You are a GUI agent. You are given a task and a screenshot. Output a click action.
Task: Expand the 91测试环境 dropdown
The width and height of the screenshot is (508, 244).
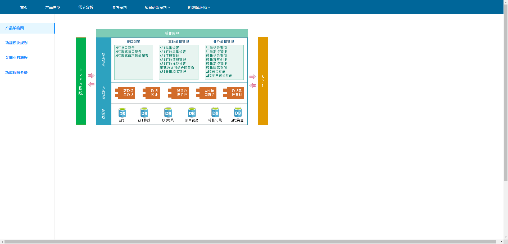(199, 7)
